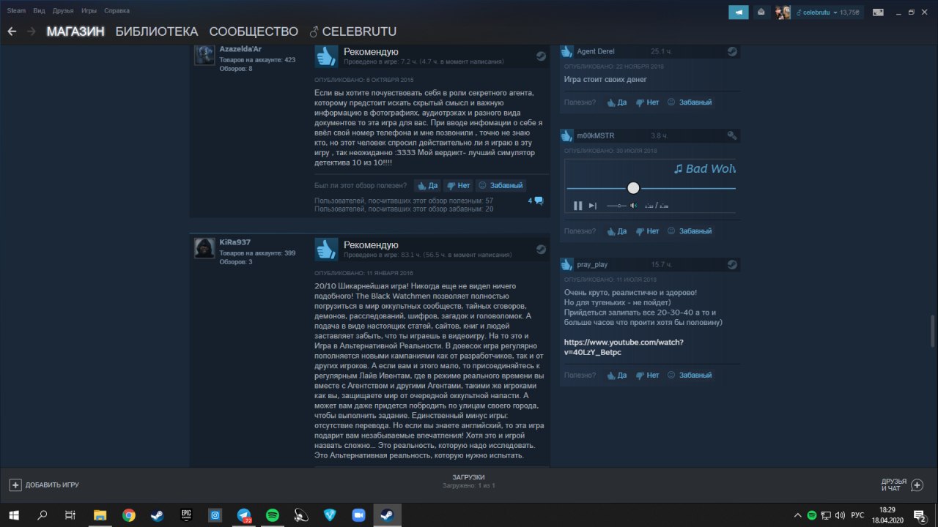The image size is (938, 527).
Task: Open the Друзья menu
Action: (x=63, y=11)
